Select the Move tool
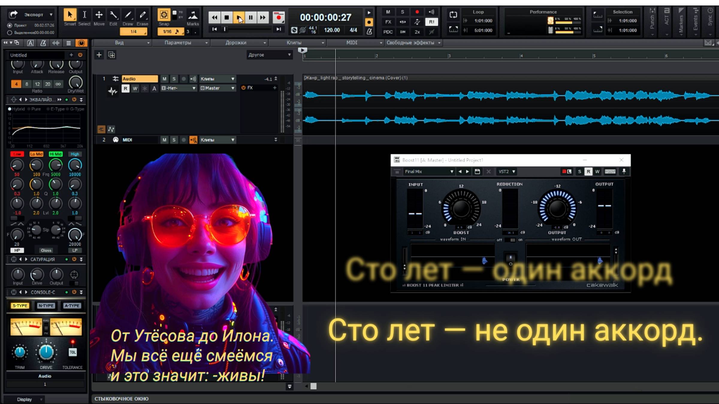Image resolution: width=719 pixels, height=404 pixels. click(99, 15)
